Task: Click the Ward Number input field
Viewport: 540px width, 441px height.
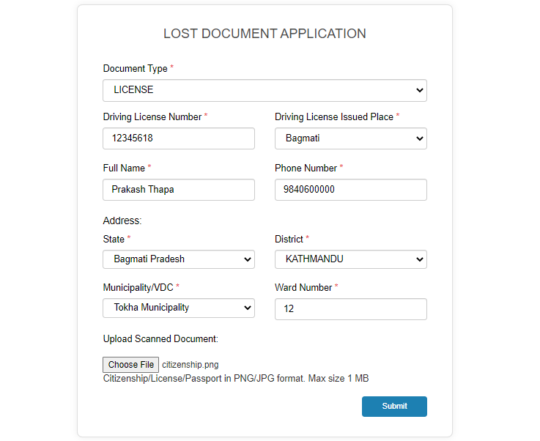Action: (x=350, y=309)
